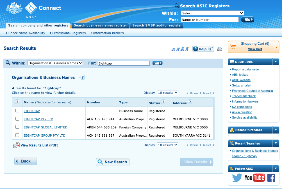Open the Search SMSF auditor register tab
The height and width of the screenshot is (189, 282).
(x=157, y=25)
